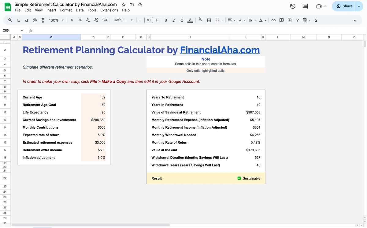367x228 pixels.
Task: Open the zoom level dropdown
Action: [56, 20]
